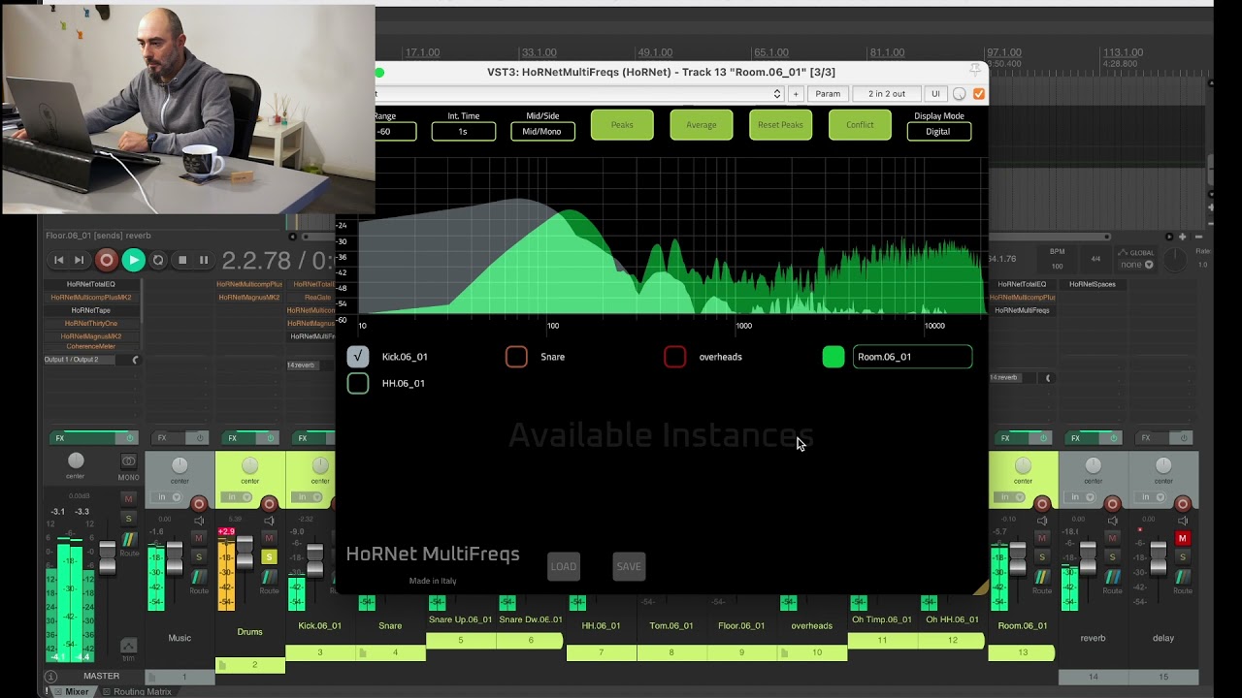
Task: Toggle the transport Repeat loop button
Action: pyautogui.click(x=158, y=260)
